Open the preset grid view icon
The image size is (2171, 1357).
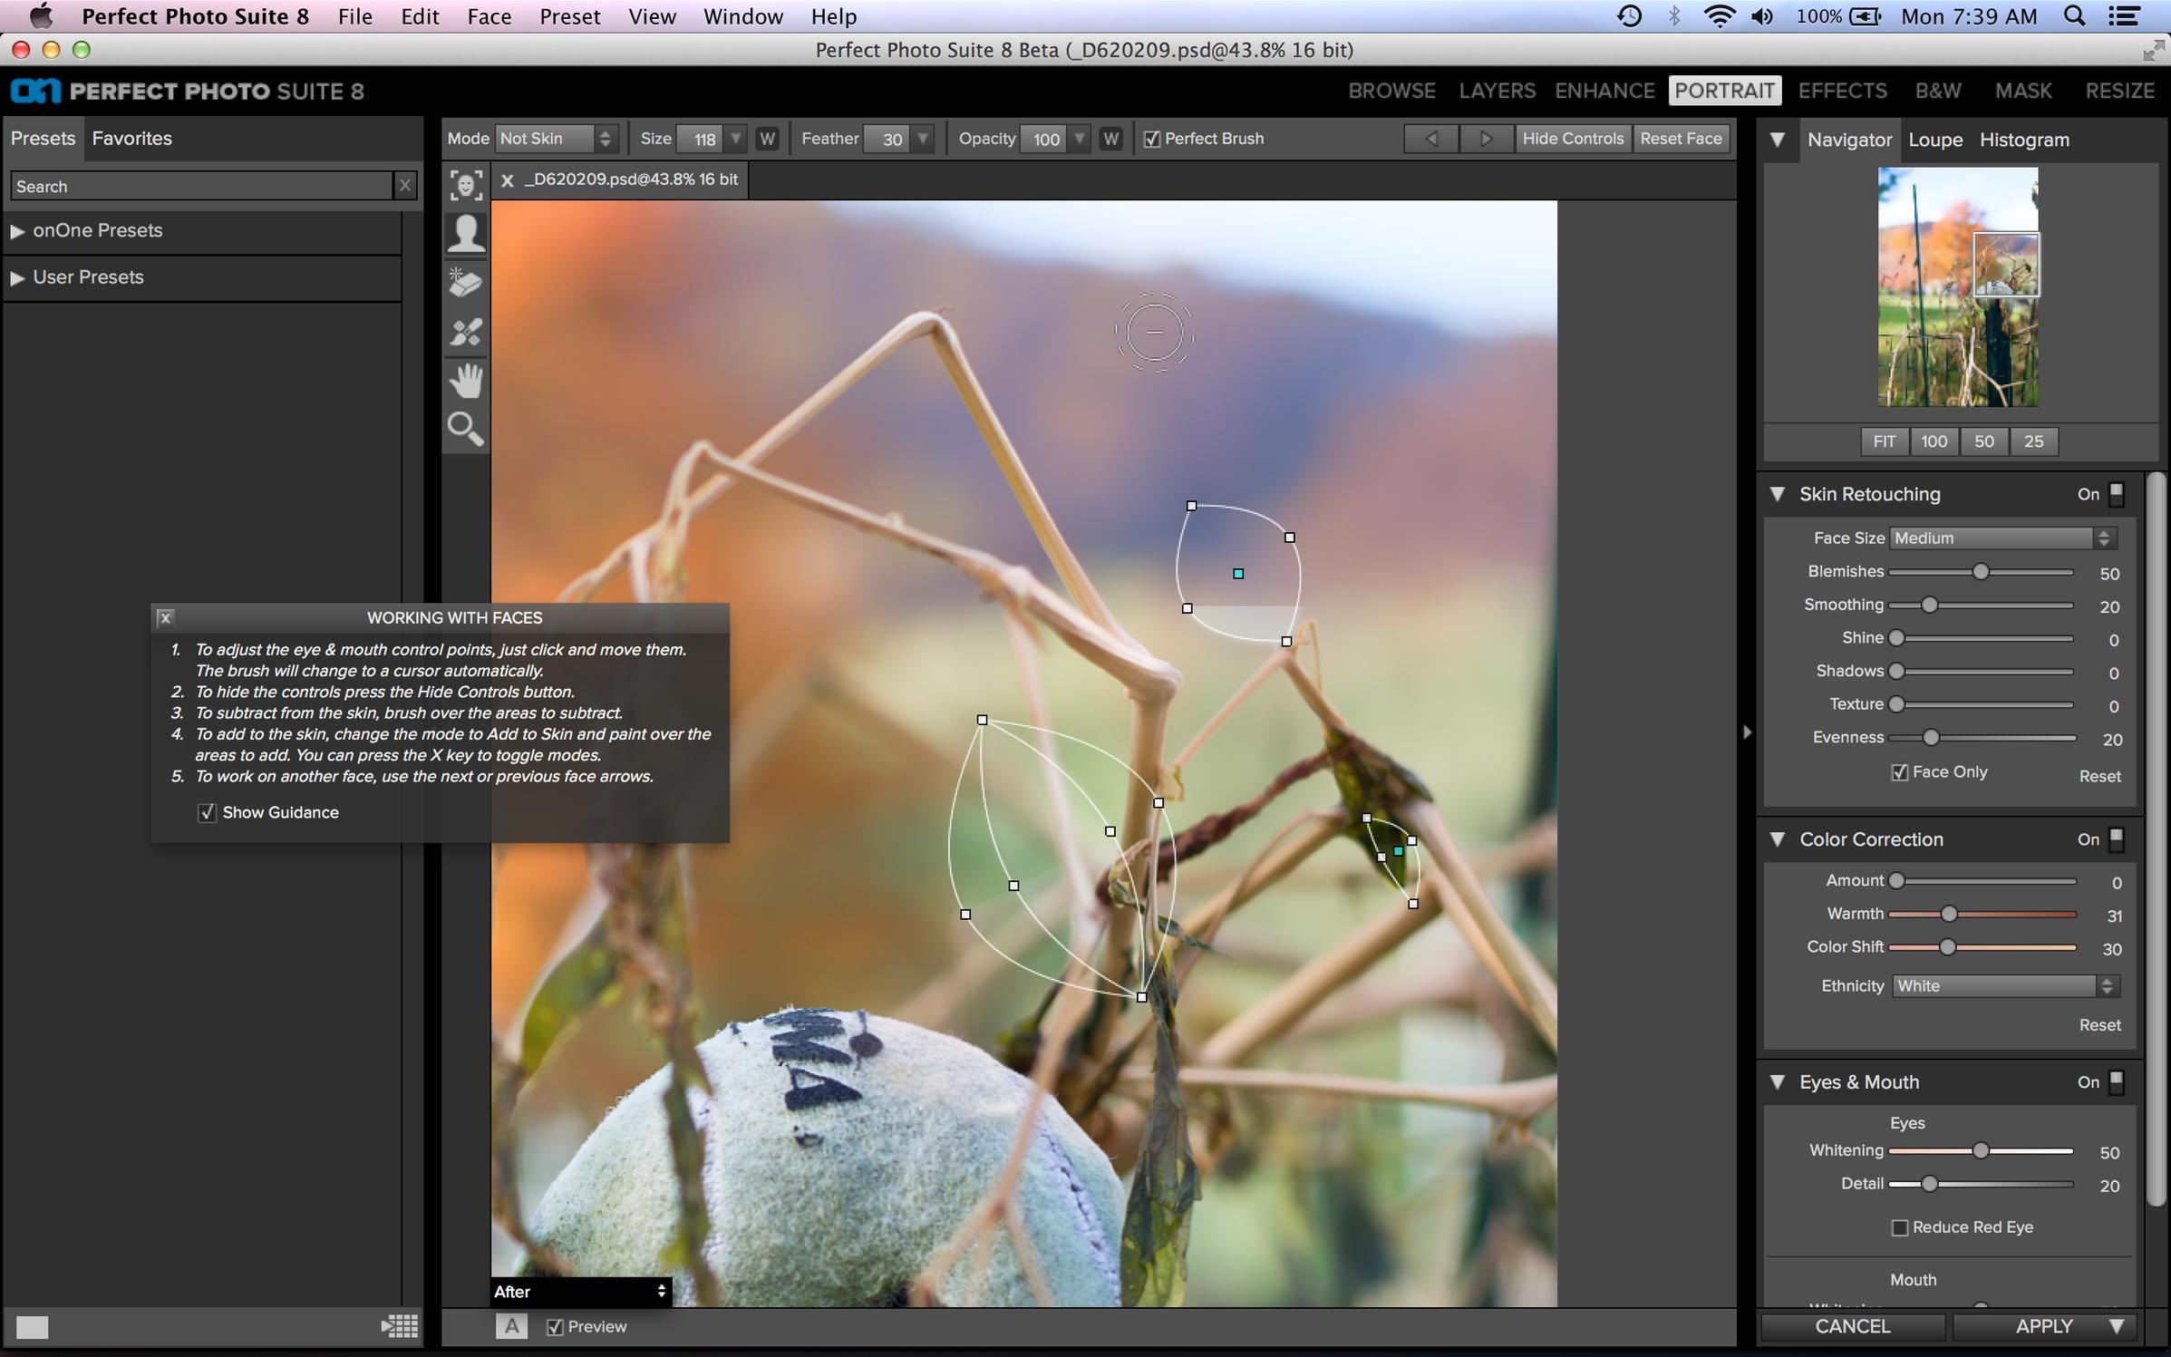click(x=400, y=1326)
